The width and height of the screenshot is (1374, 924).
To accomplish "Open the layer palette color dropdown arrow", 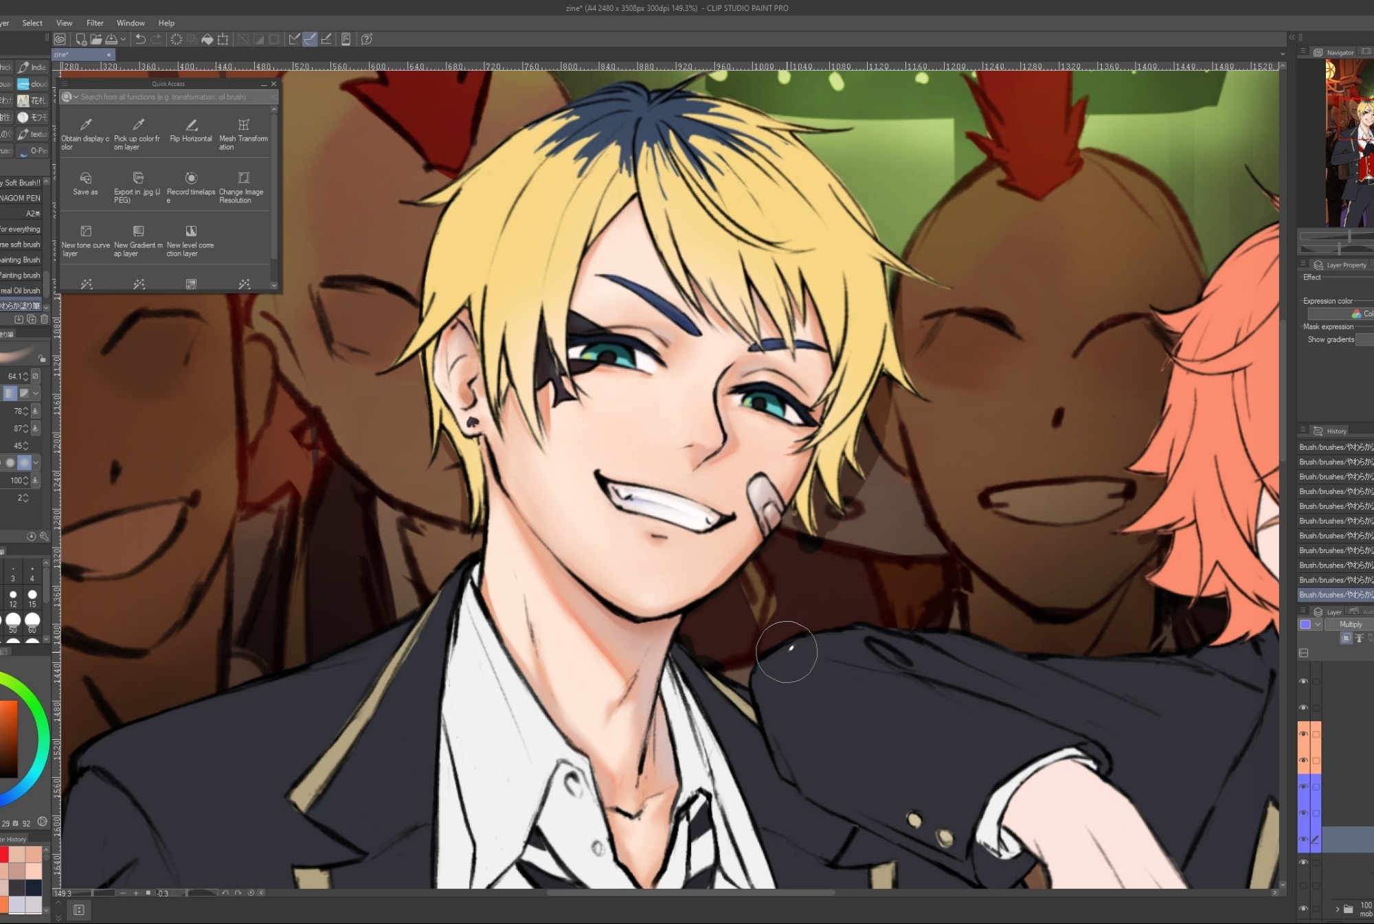I will (1318, 624).
